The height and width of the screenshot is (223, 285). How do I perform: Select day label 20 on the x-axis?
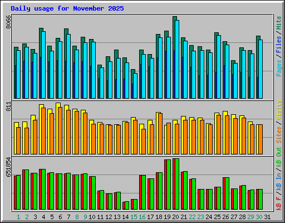click(175, 217)
